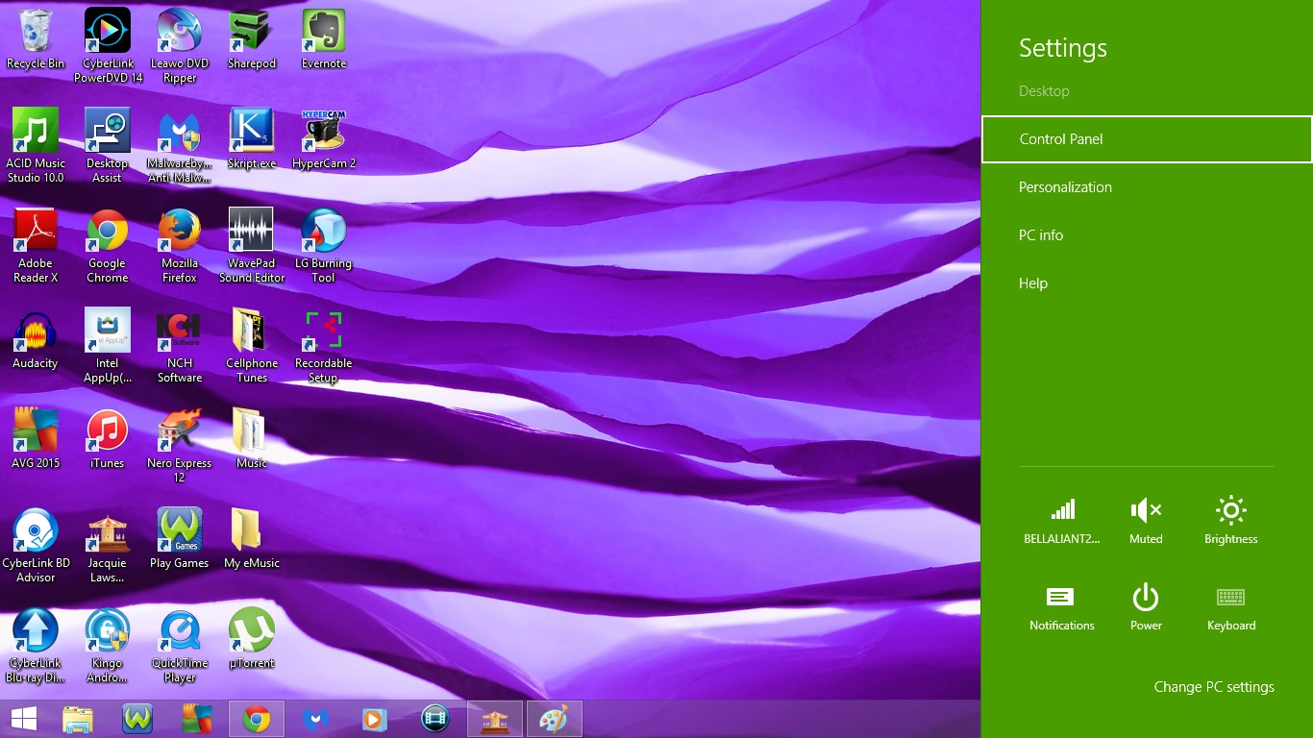Open AVG from the taskbar

(x=197, y=719)
